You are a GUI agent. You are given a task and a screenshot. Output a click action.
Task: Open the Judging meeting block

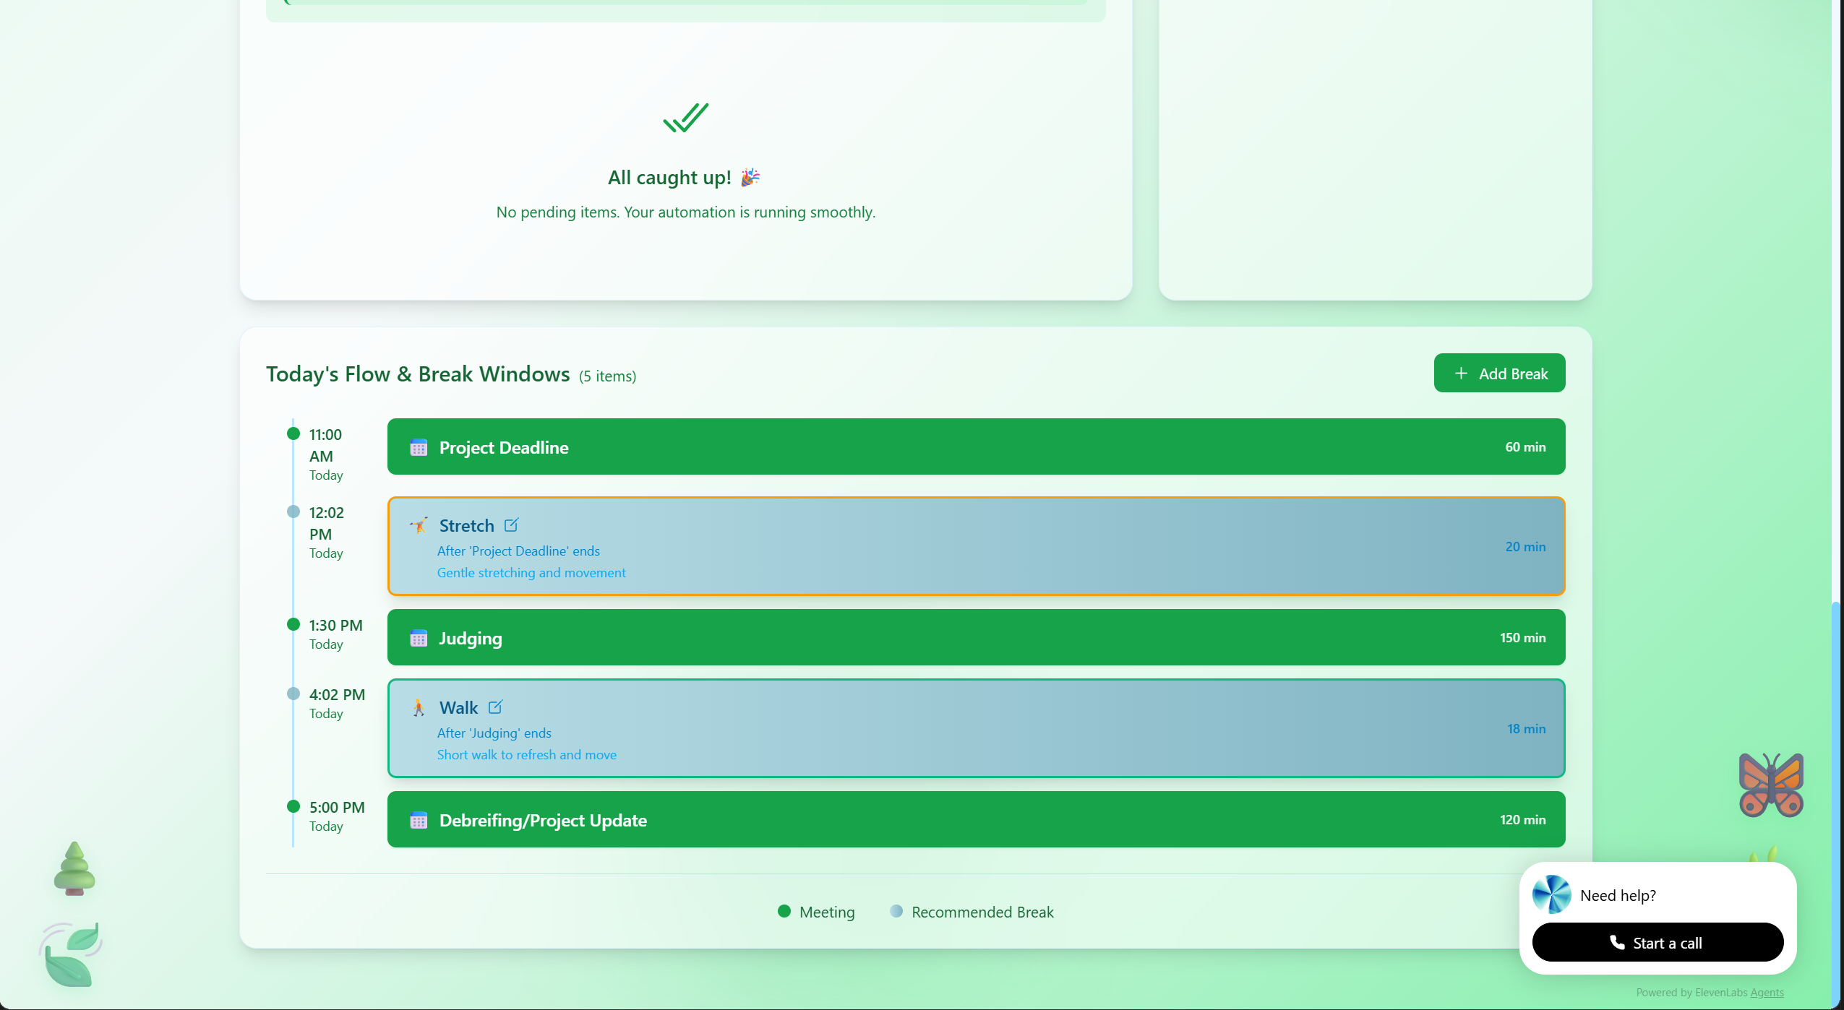976,638
